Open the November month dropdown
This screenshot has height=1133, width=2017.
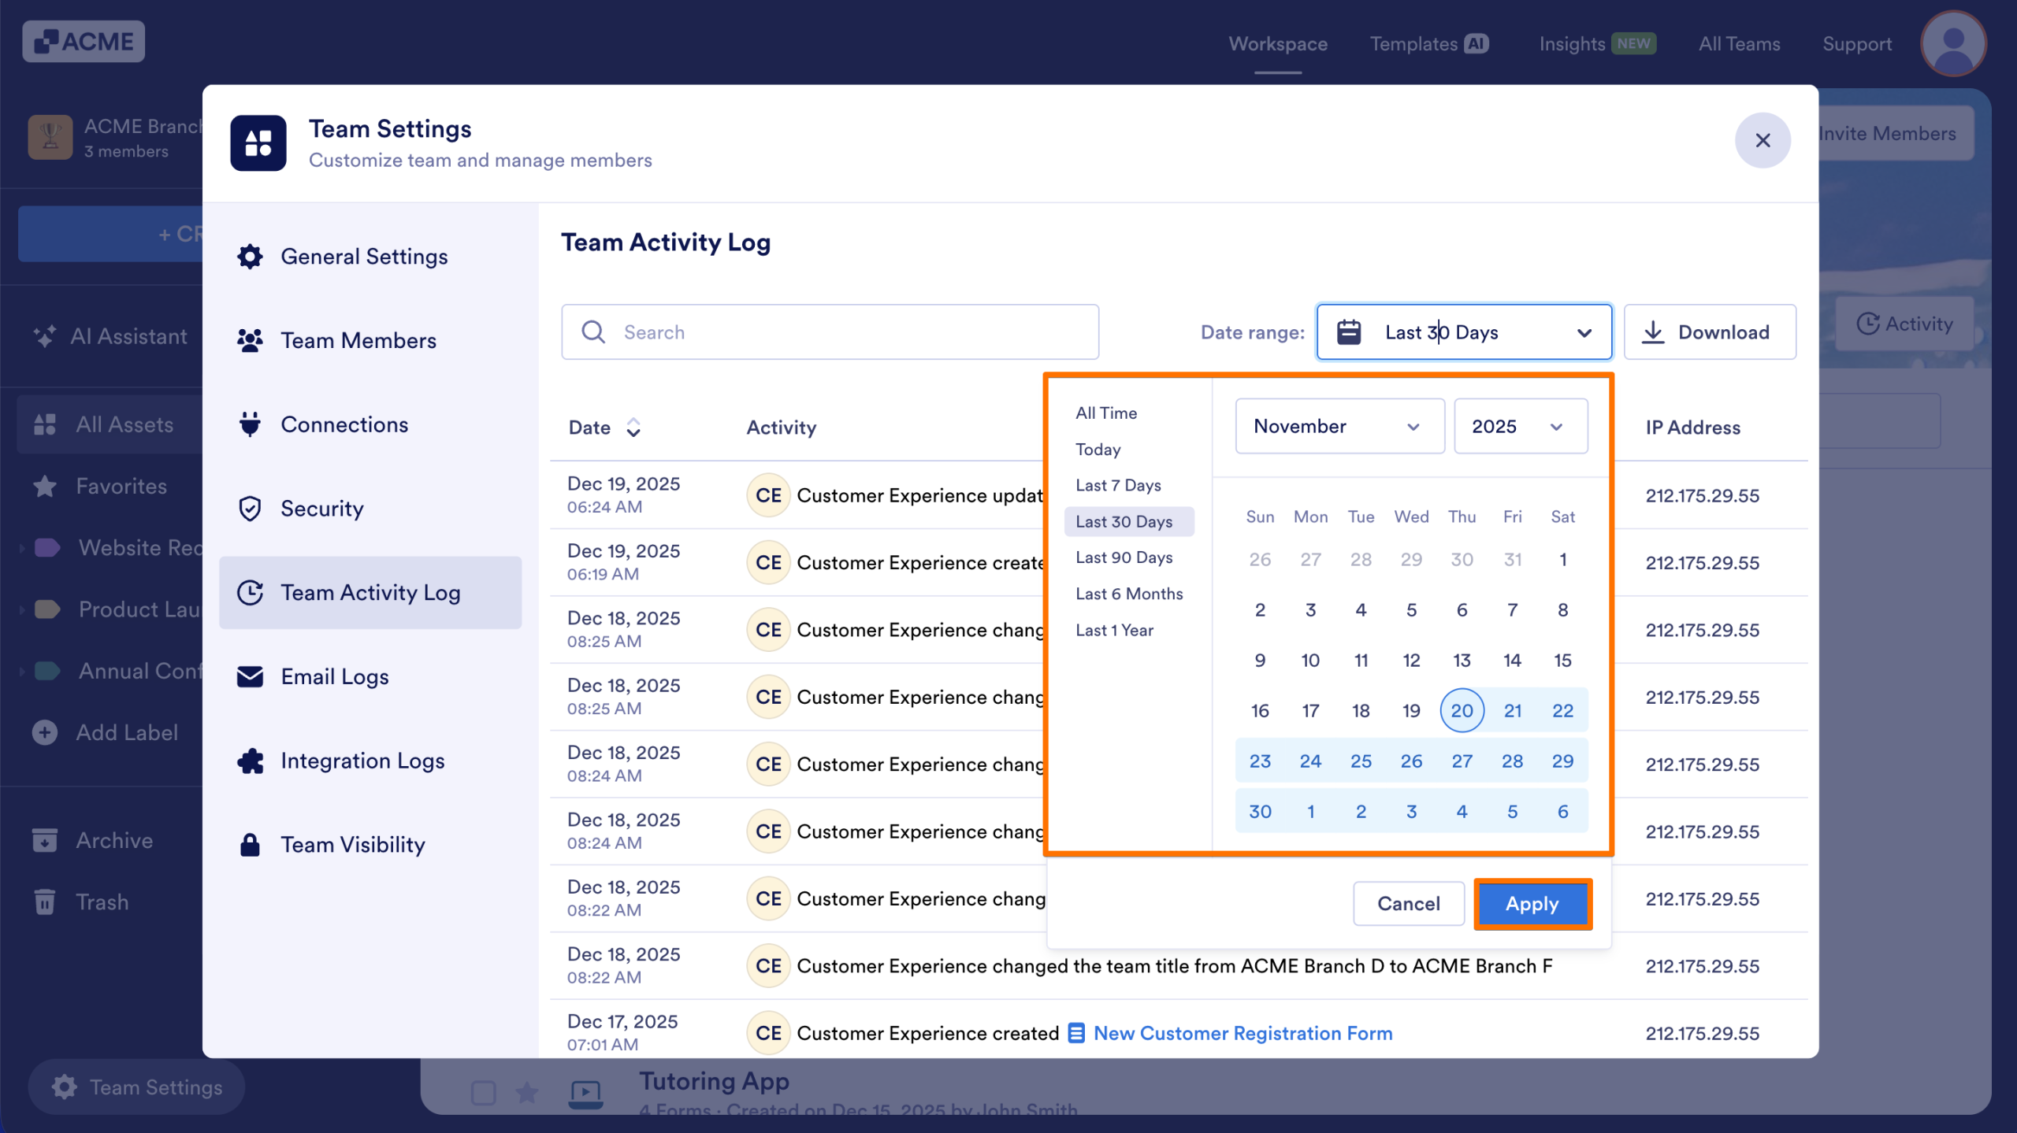1339,426
